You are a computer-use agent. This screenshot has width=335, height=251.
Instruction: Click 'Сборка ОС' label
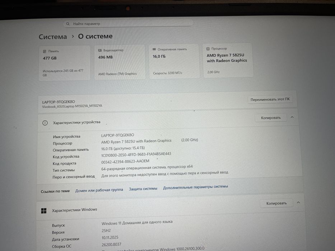(x=61, y=247)
